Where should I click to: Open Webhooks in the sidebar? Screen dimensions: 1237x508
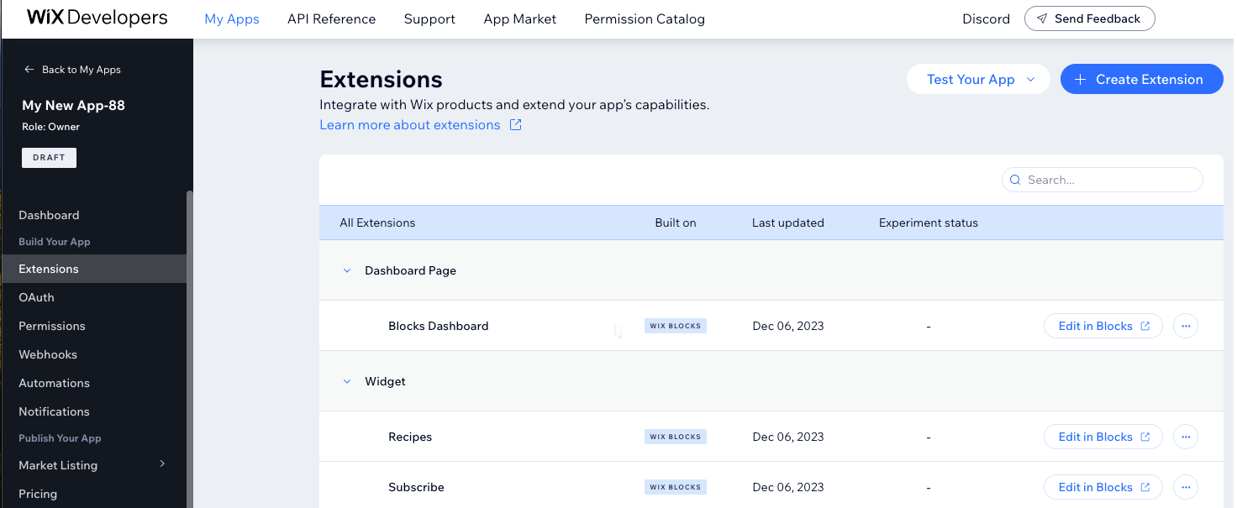[x=48, y=354]
